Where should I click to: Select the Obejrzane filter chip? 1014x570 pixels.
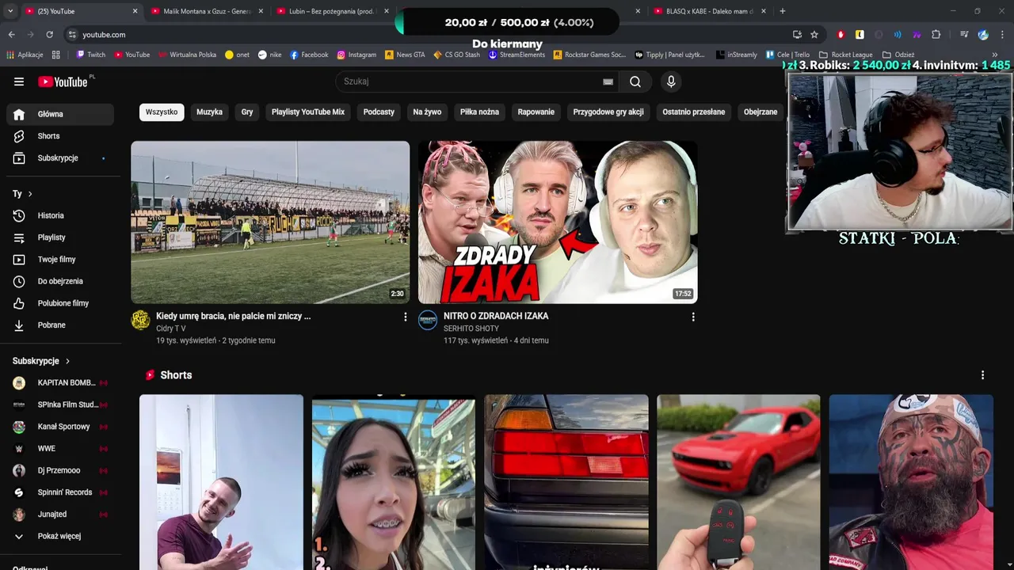click(x=760, y=112)
